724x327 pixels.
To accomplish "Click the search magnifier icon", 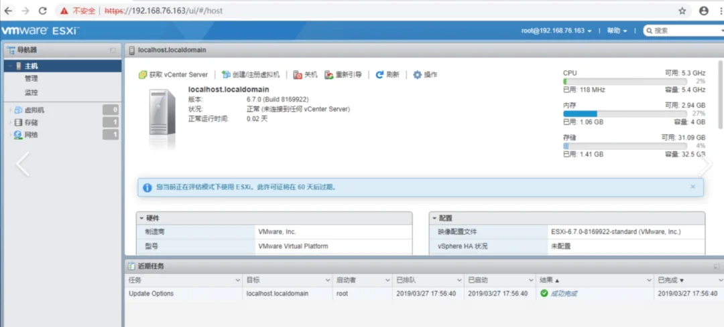I will coord(649,31).
